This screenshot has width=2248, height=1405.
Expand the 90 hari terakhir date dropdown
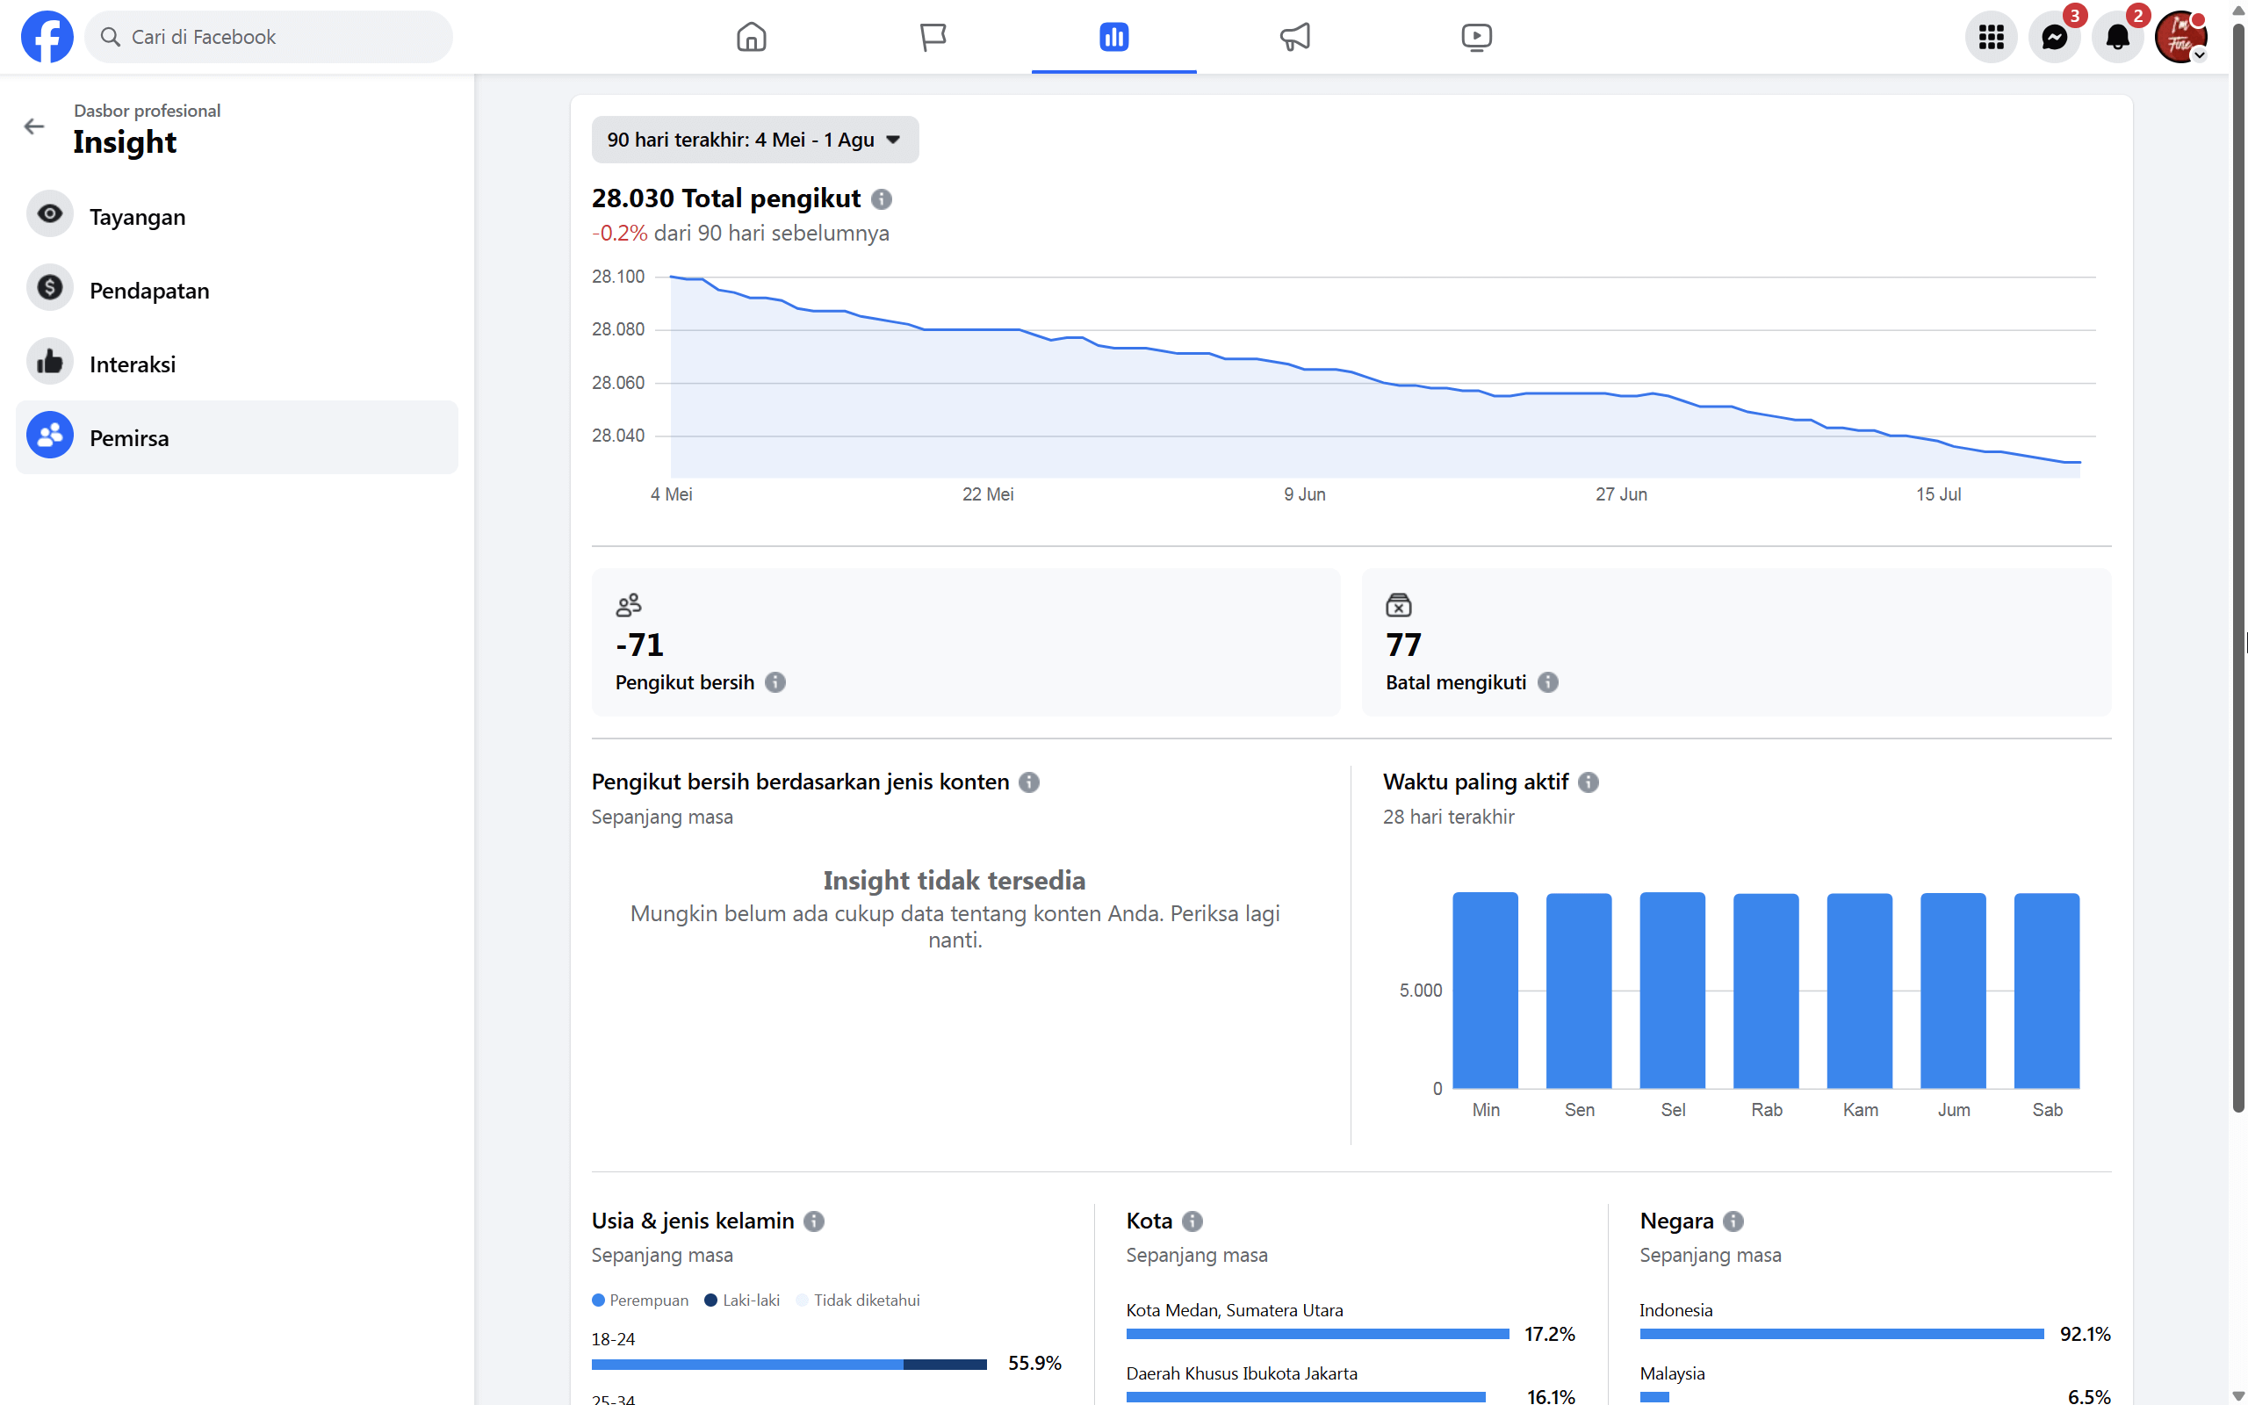point(754,140)
